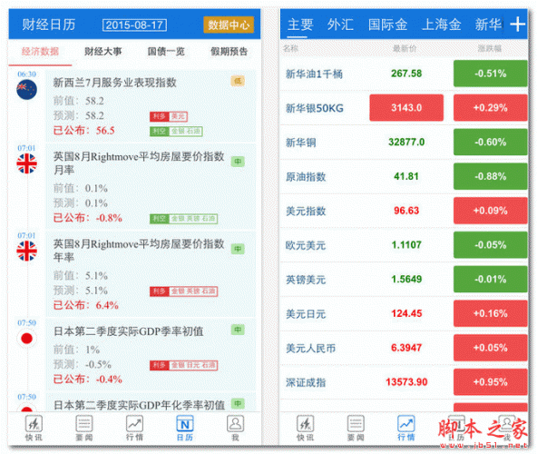Screen dimensions: 537x454
Task: Click -0.60% change button for 新华铜
Action: (491, 142)
